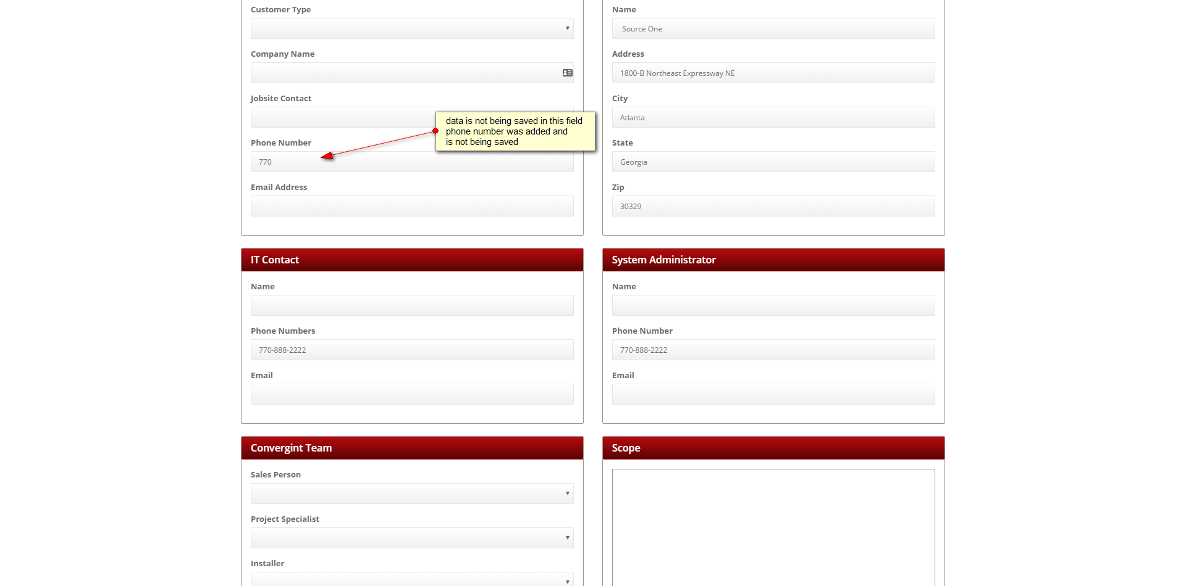Image resolution: width=1186 pixels, height=586 pixels.
Task: Click the State field showing Georgia
Action: [773, 162]
